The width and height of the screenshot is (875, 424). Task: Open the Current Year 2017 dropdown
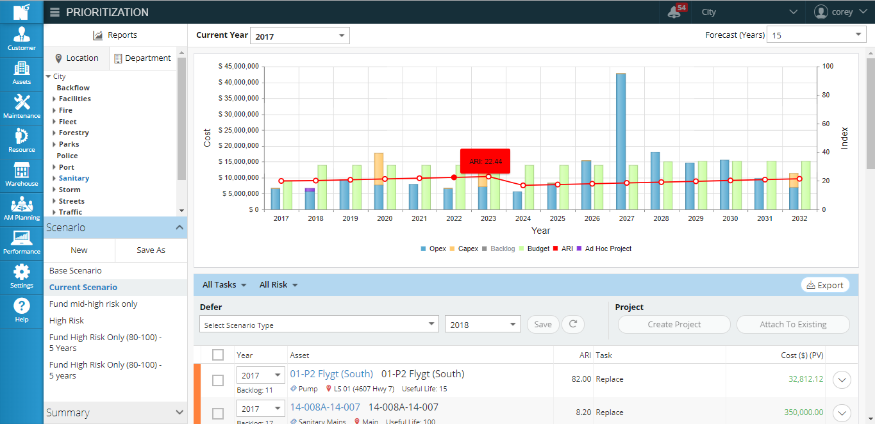[299, 37]
